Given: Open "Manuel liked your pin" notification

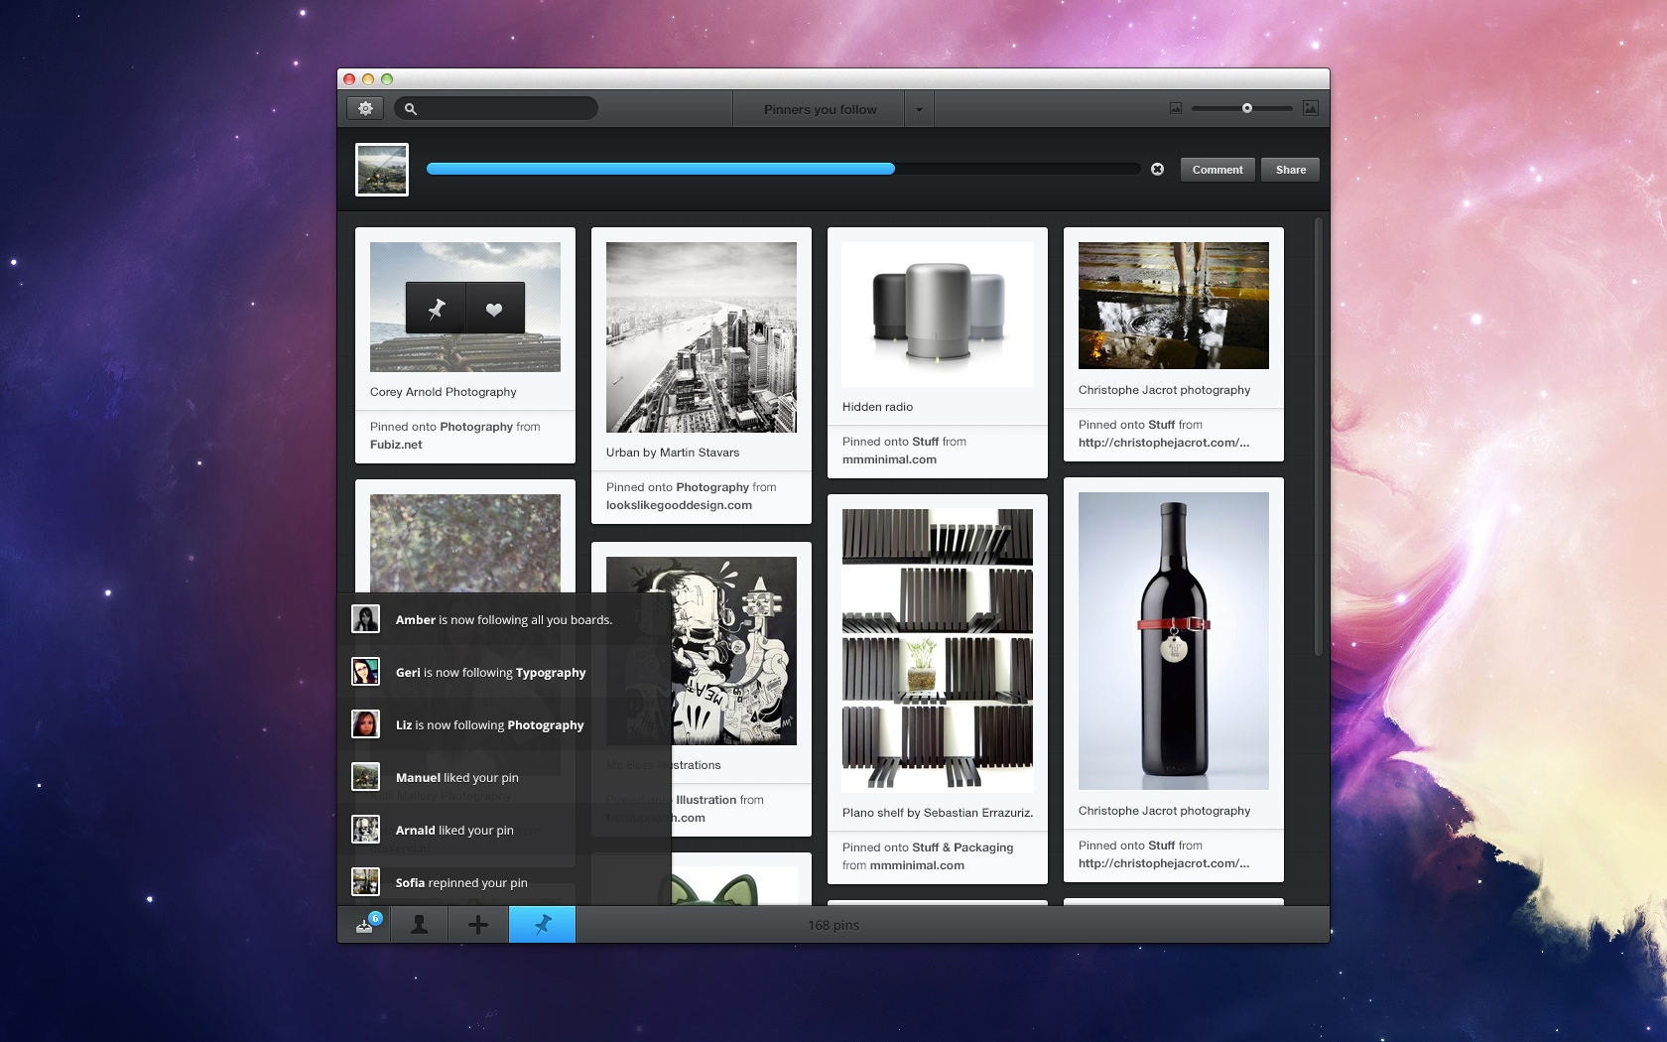Looking at the screenshot, I should pos(504,777).
